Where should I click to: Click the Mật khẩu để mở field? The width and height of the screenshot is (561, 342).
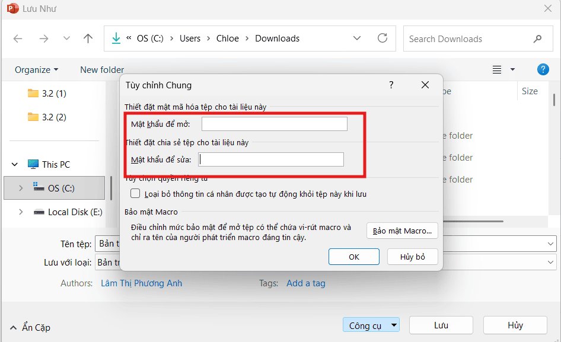[x=274, y=124]
